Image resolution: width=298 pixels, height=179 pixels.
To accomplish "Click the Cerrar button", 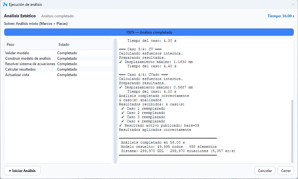I will [x=286, y=171].
